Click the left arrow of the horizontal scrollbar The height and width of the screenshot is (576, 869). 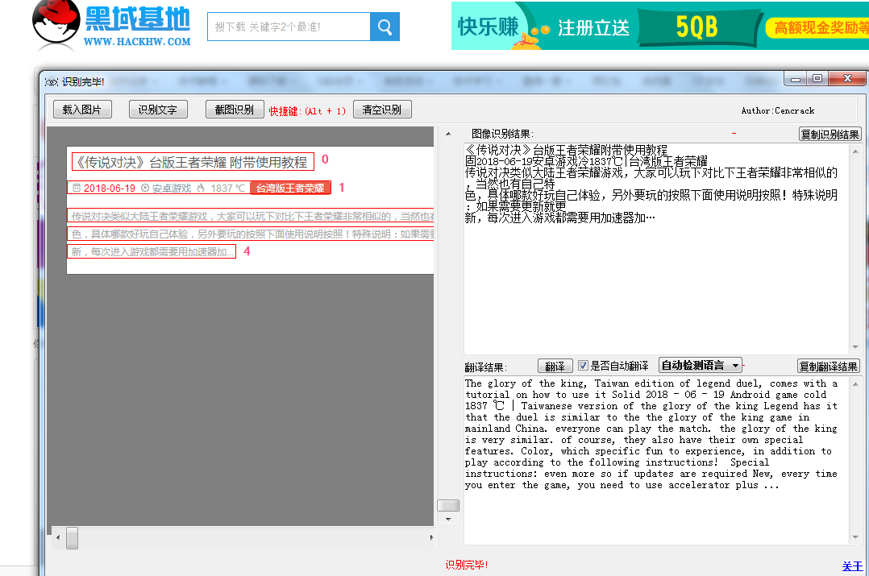tap(58, 537)
